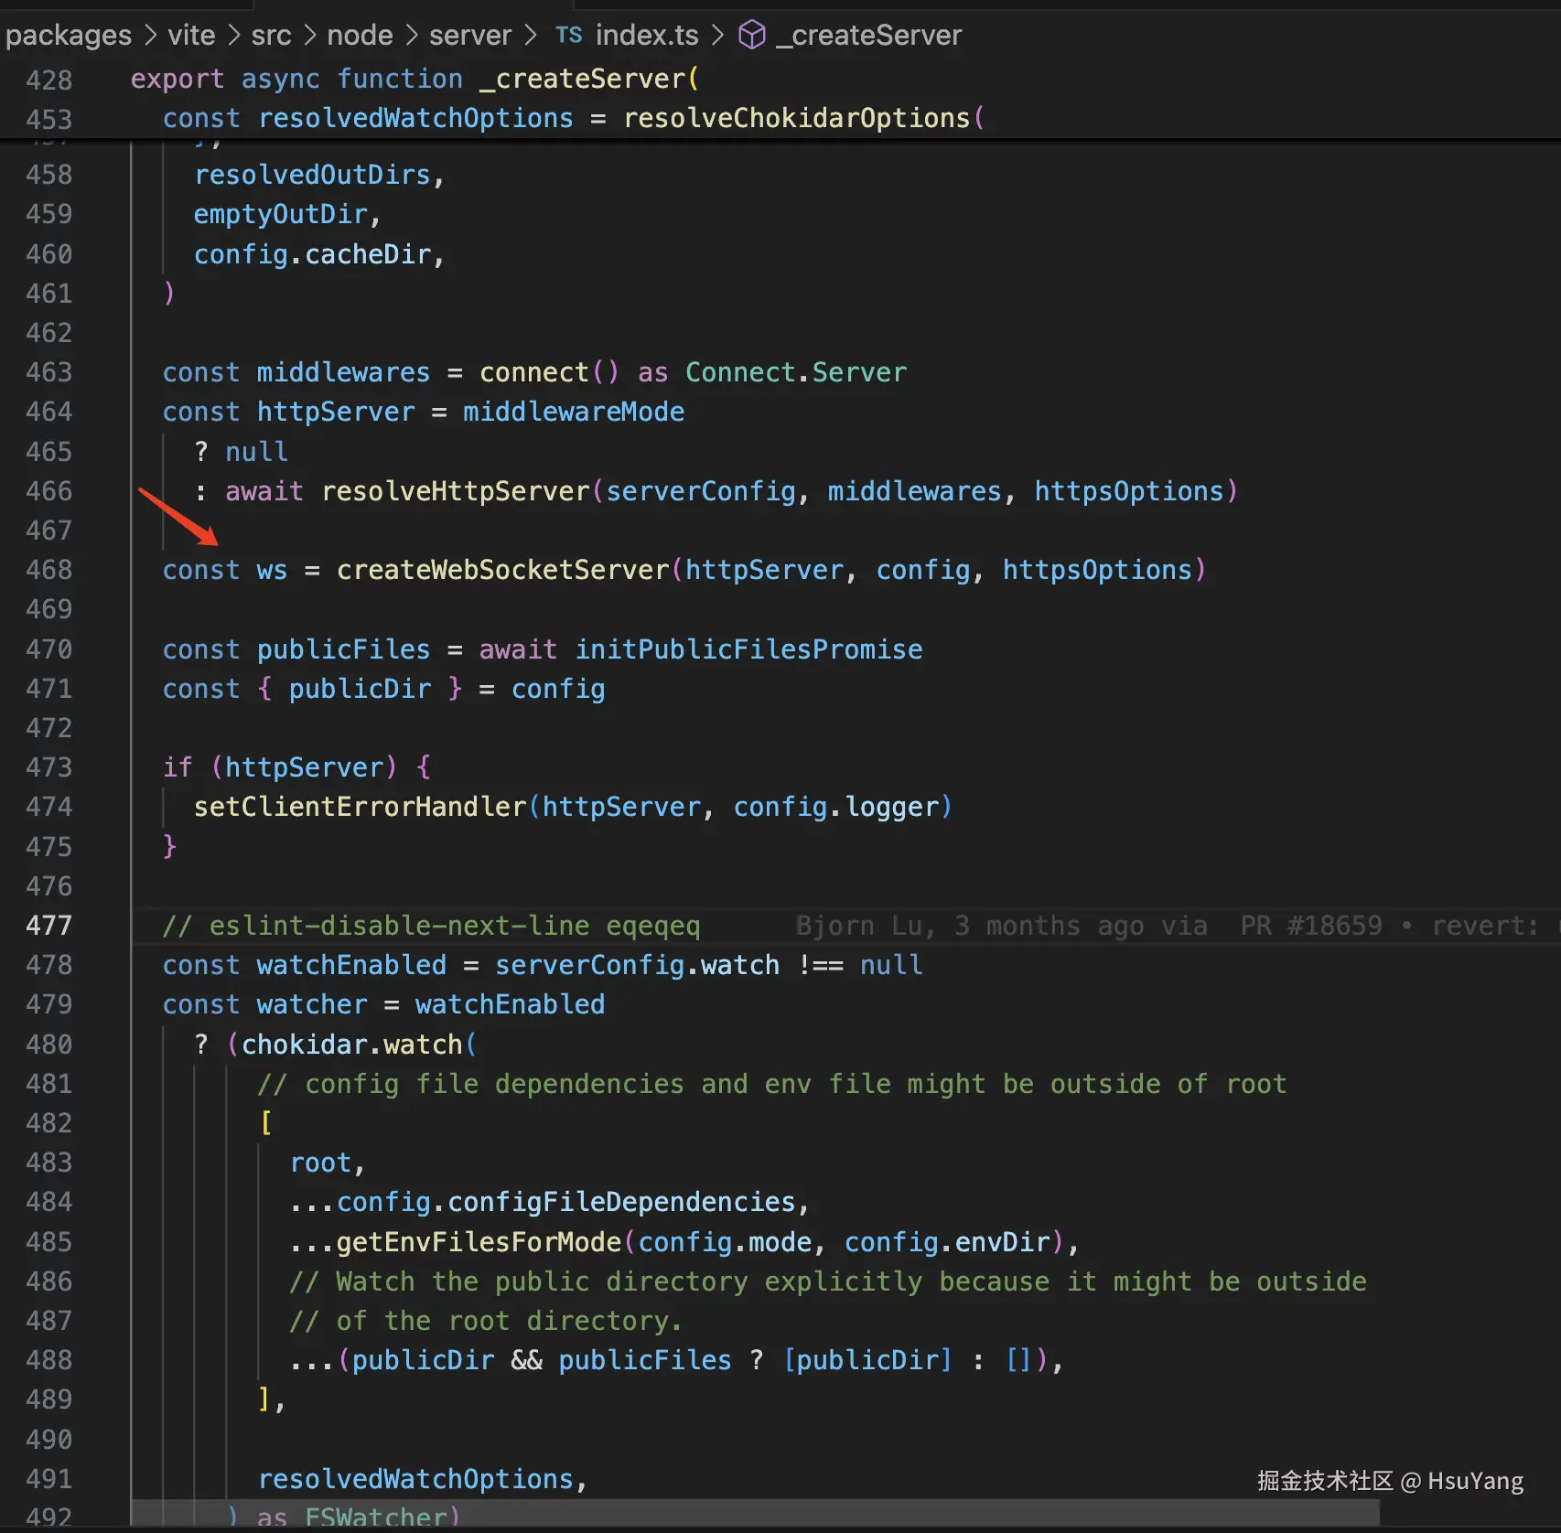The width and height of the screenshot is (1561, 1533).
Task: Click "PR #18659" in the blame annotation
Action: tap(1311, 926)
